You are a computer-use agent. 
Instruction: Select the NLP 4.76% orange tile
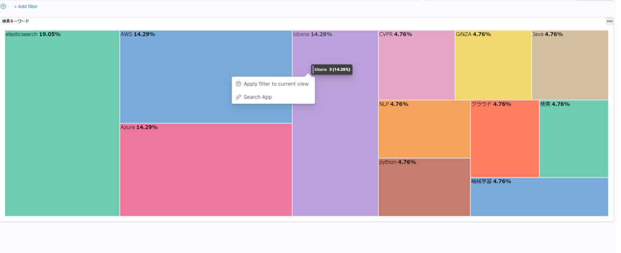pyautogui.click(x=424, y=129)
